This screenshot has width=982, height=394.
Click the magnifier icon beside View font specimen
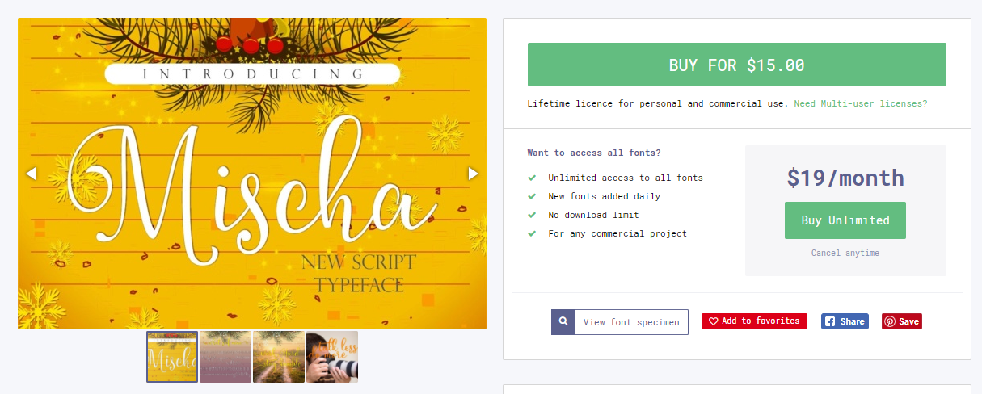(563, 321)
